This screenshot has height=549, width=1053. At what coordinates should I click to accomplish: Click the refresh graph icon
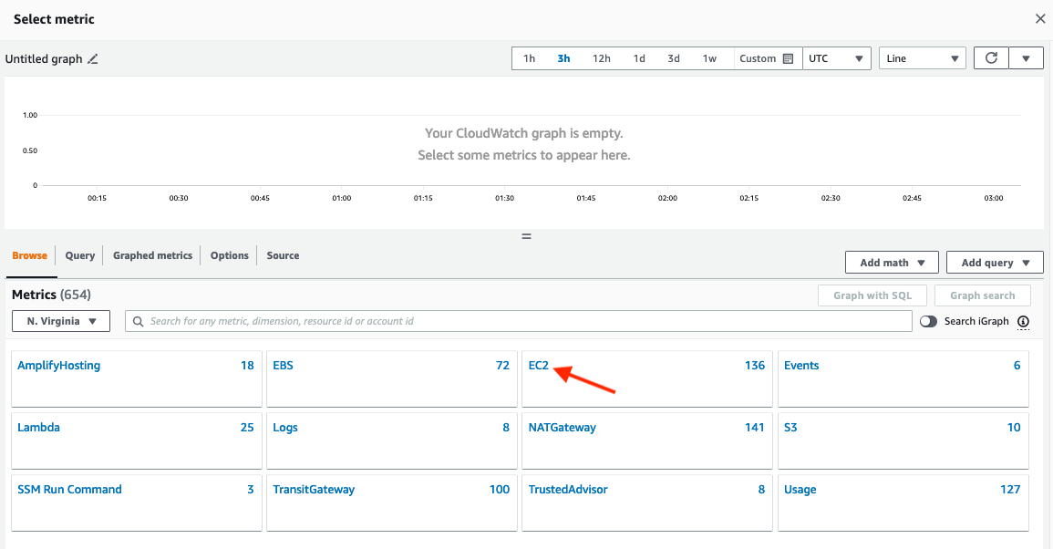pos(991,57)
